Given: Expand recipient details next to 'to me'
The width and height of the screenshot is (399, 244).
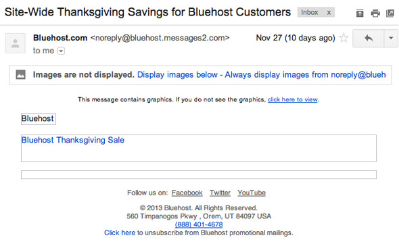Looking at the screenshot, I should (x=61, y=51).
